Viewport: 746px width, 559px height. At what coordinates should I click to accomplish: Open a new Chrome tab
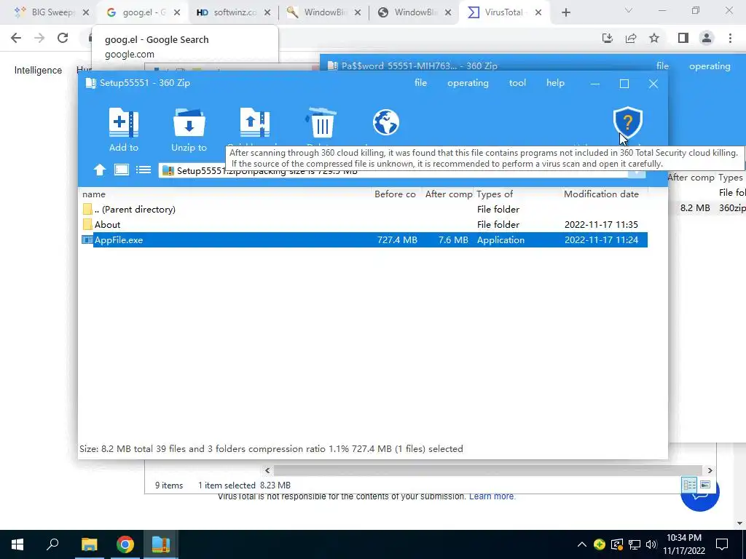click(565, 13)
